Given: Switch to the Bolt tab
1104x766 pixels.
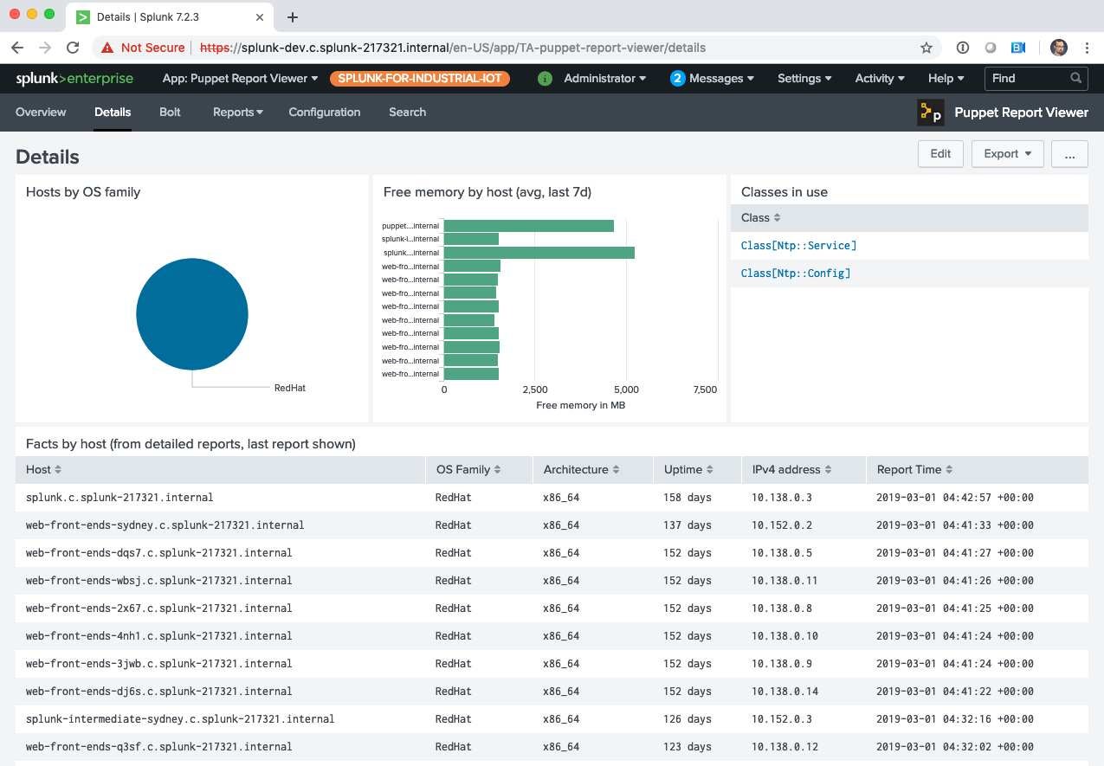Looking at the screenshot, I should 170,112.
